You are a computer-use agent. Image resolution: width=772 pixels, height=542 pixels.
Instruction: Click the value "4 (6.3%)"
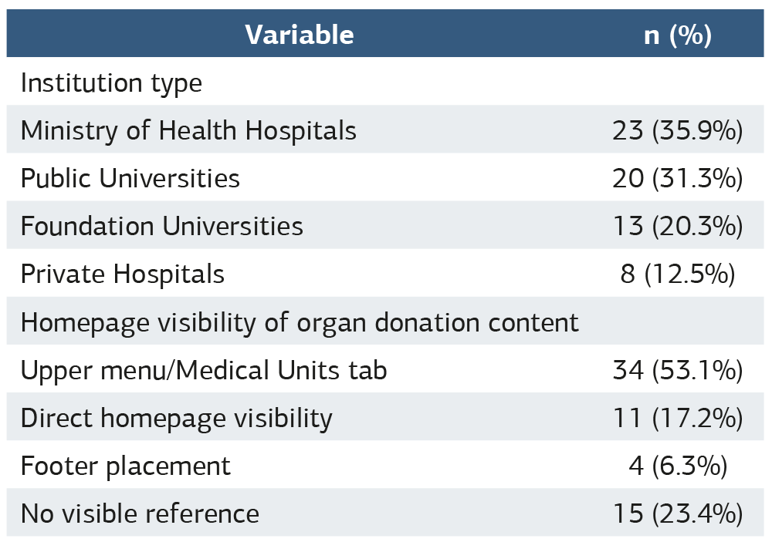677,466
